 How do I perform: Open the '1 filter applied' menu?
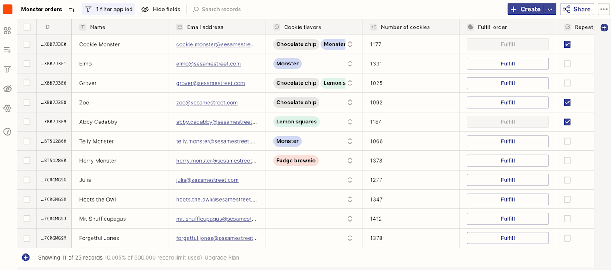point(108,9)
